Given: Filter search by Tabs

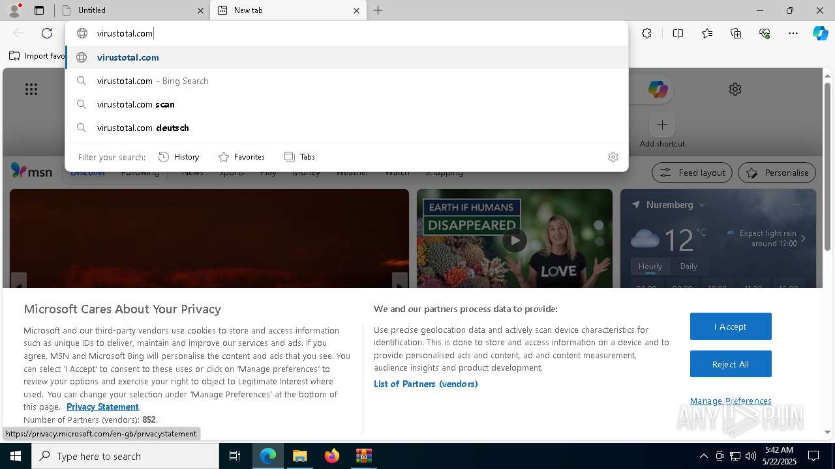Looking at the screenshot, I should 299,157.
